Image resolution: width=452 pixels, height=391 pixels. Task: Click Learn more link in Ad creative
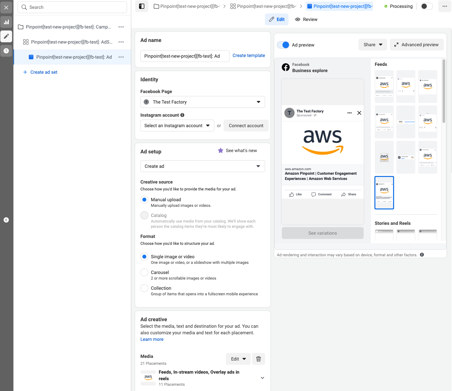[152, 339]
